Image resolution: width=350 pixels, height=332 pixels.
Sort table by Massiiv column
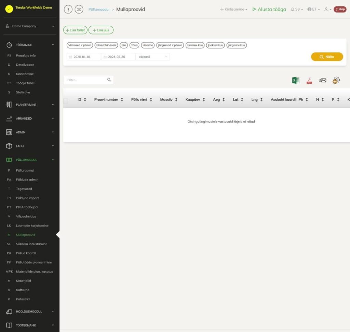coord(169,99)
